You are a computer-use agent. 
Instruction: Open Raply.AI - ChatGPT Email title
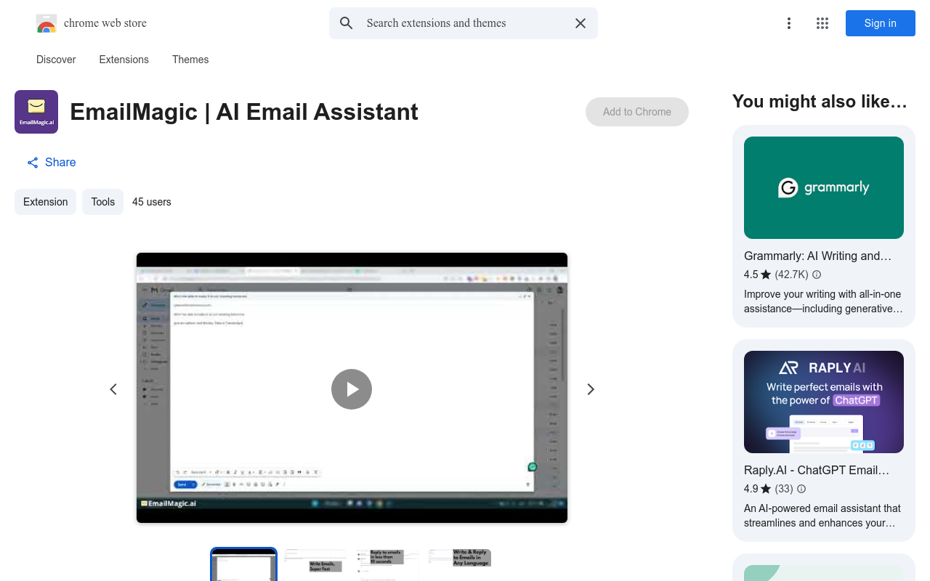[817, 470]
